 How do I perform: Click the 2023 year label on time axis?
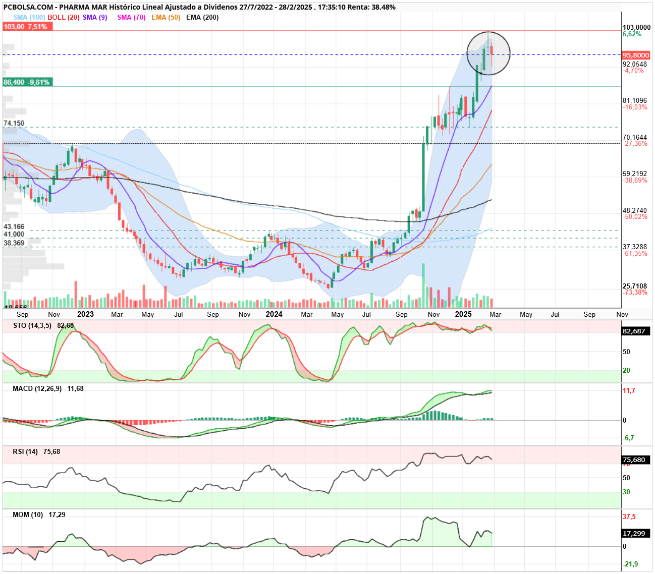coord(85,314)
